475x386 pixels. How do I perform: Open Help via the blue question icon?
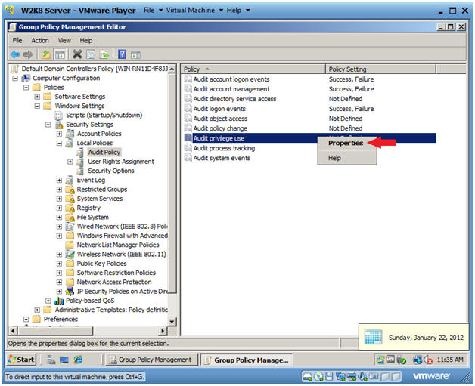(122, 54)
